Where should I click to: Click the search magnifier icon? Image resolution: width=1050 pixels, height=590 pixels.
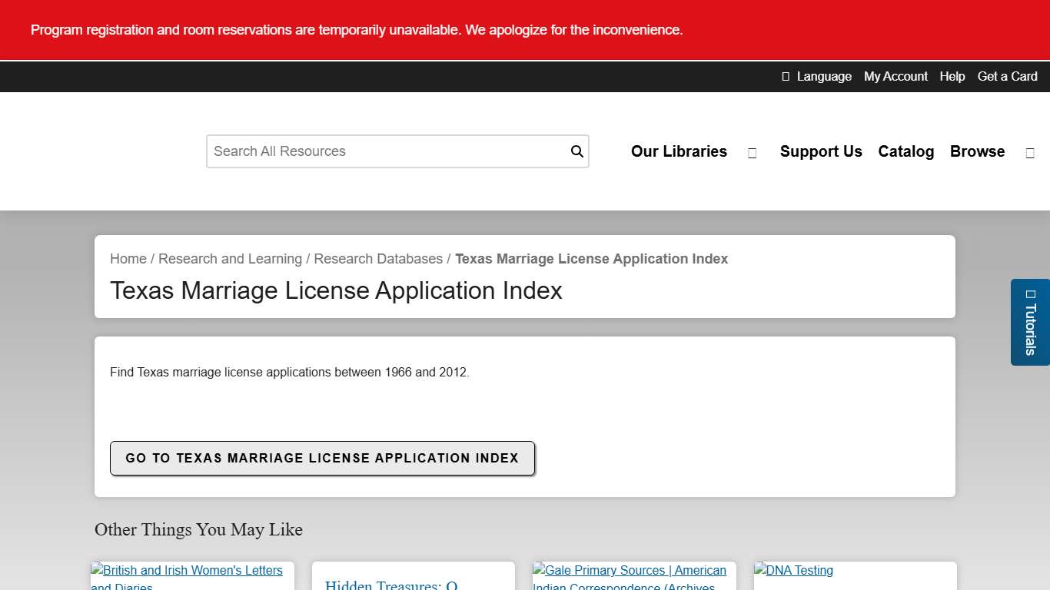tap(576, 151)
